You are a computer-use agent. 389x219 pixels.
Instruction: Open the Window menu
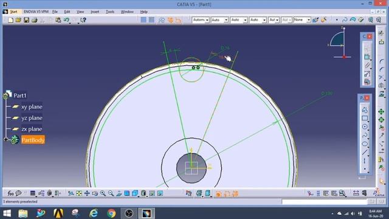click(x=127, y=12)
